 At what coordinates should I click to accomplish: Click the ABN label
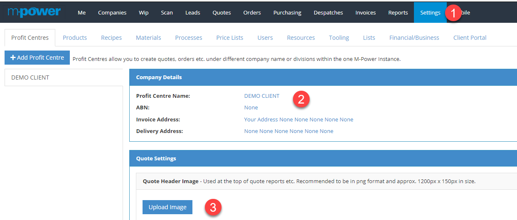click(143, 107)
